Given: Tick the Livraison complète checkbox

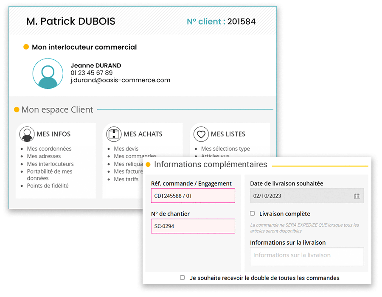Looking at the screenshot, I should pos(253,213).
